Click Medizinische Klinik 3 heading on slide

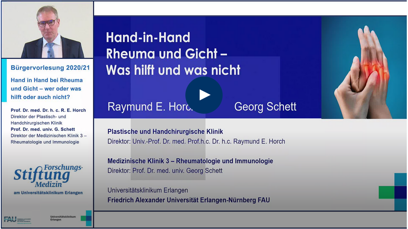tap(190, 161)
